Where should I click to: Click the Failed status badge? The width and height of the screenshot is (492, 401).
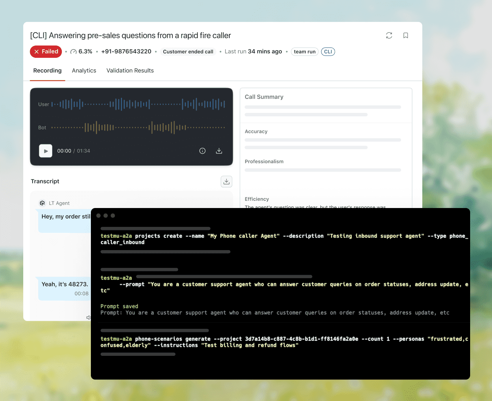[x=46, y=52]
